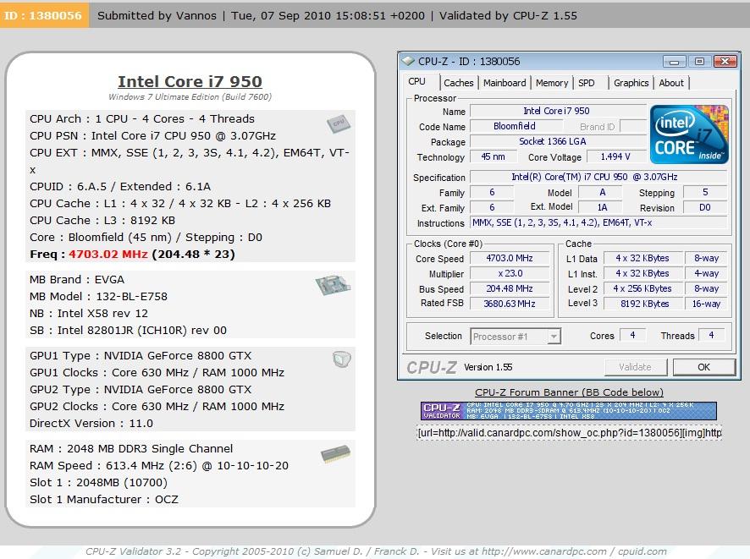Open the Mainboard tab
The height and width of the screenshot is (559, 750).
[505, 83]
